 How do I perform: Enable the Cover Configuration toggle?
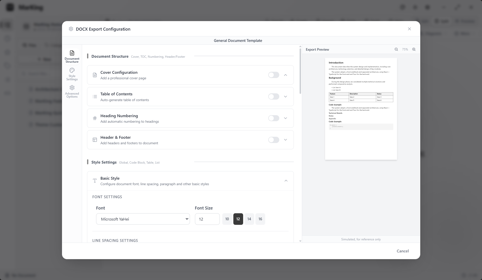273,75
